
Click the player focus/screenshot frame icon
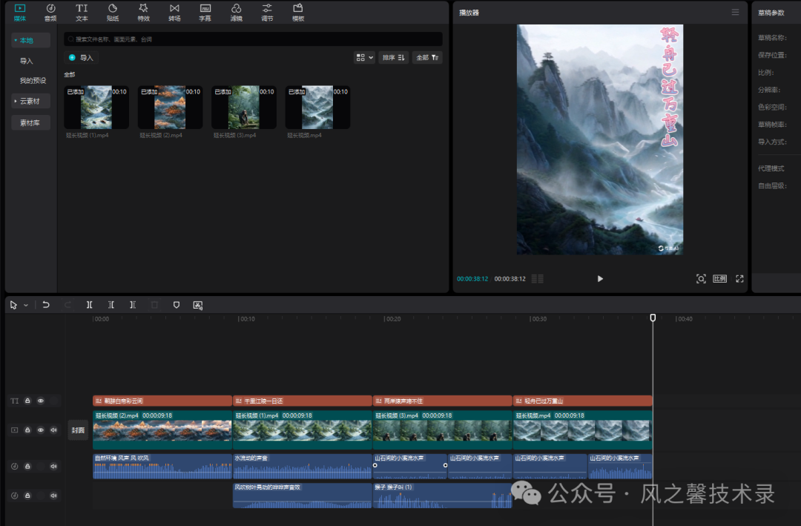(701, 279)
